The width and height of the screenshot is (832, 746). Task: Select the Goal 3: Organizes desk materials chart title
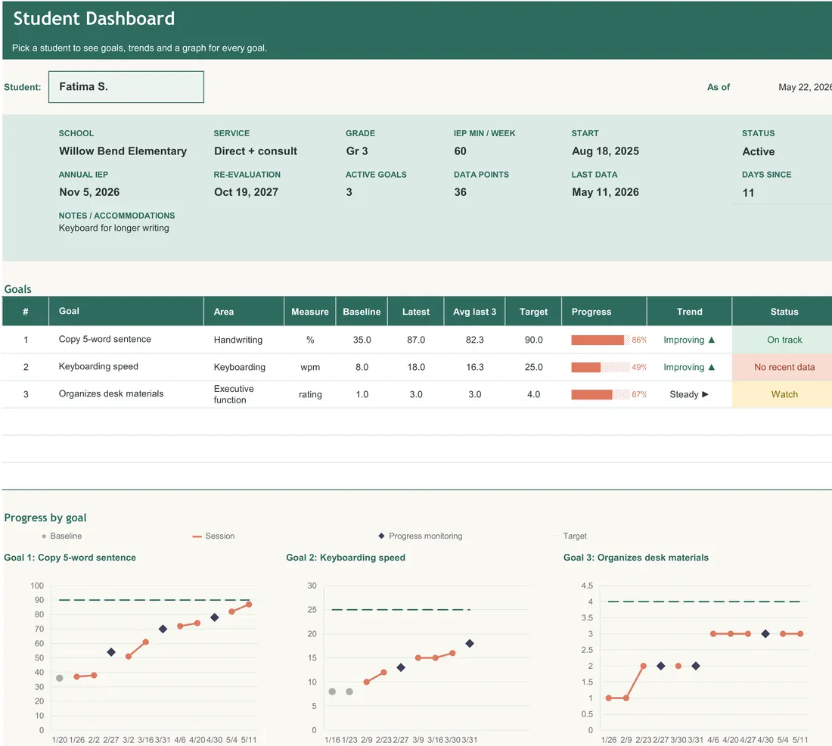tap(635, 558)
